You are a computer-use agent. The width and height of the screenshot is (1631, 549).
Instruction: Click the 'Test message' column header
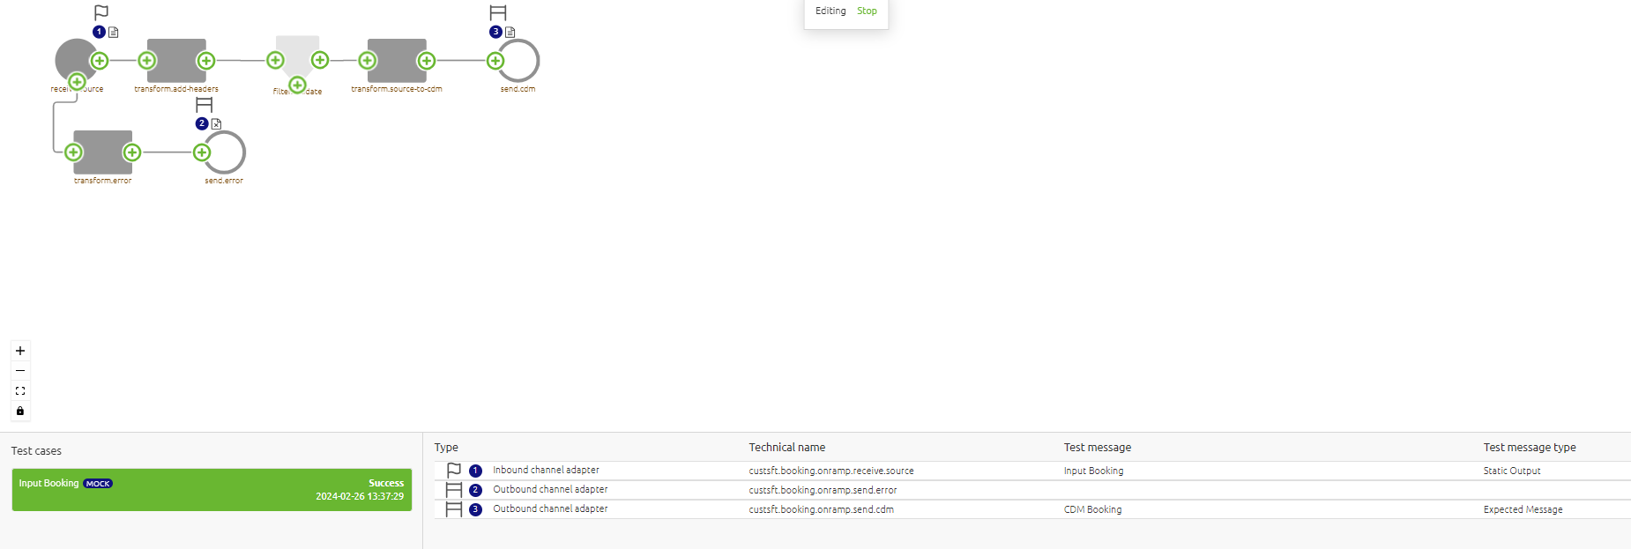(1097, 448)
